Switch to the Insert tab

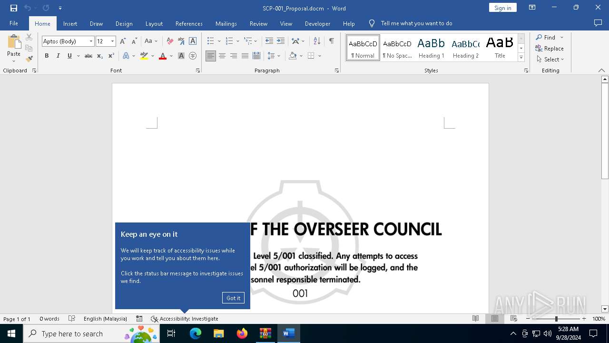(70, 24)
